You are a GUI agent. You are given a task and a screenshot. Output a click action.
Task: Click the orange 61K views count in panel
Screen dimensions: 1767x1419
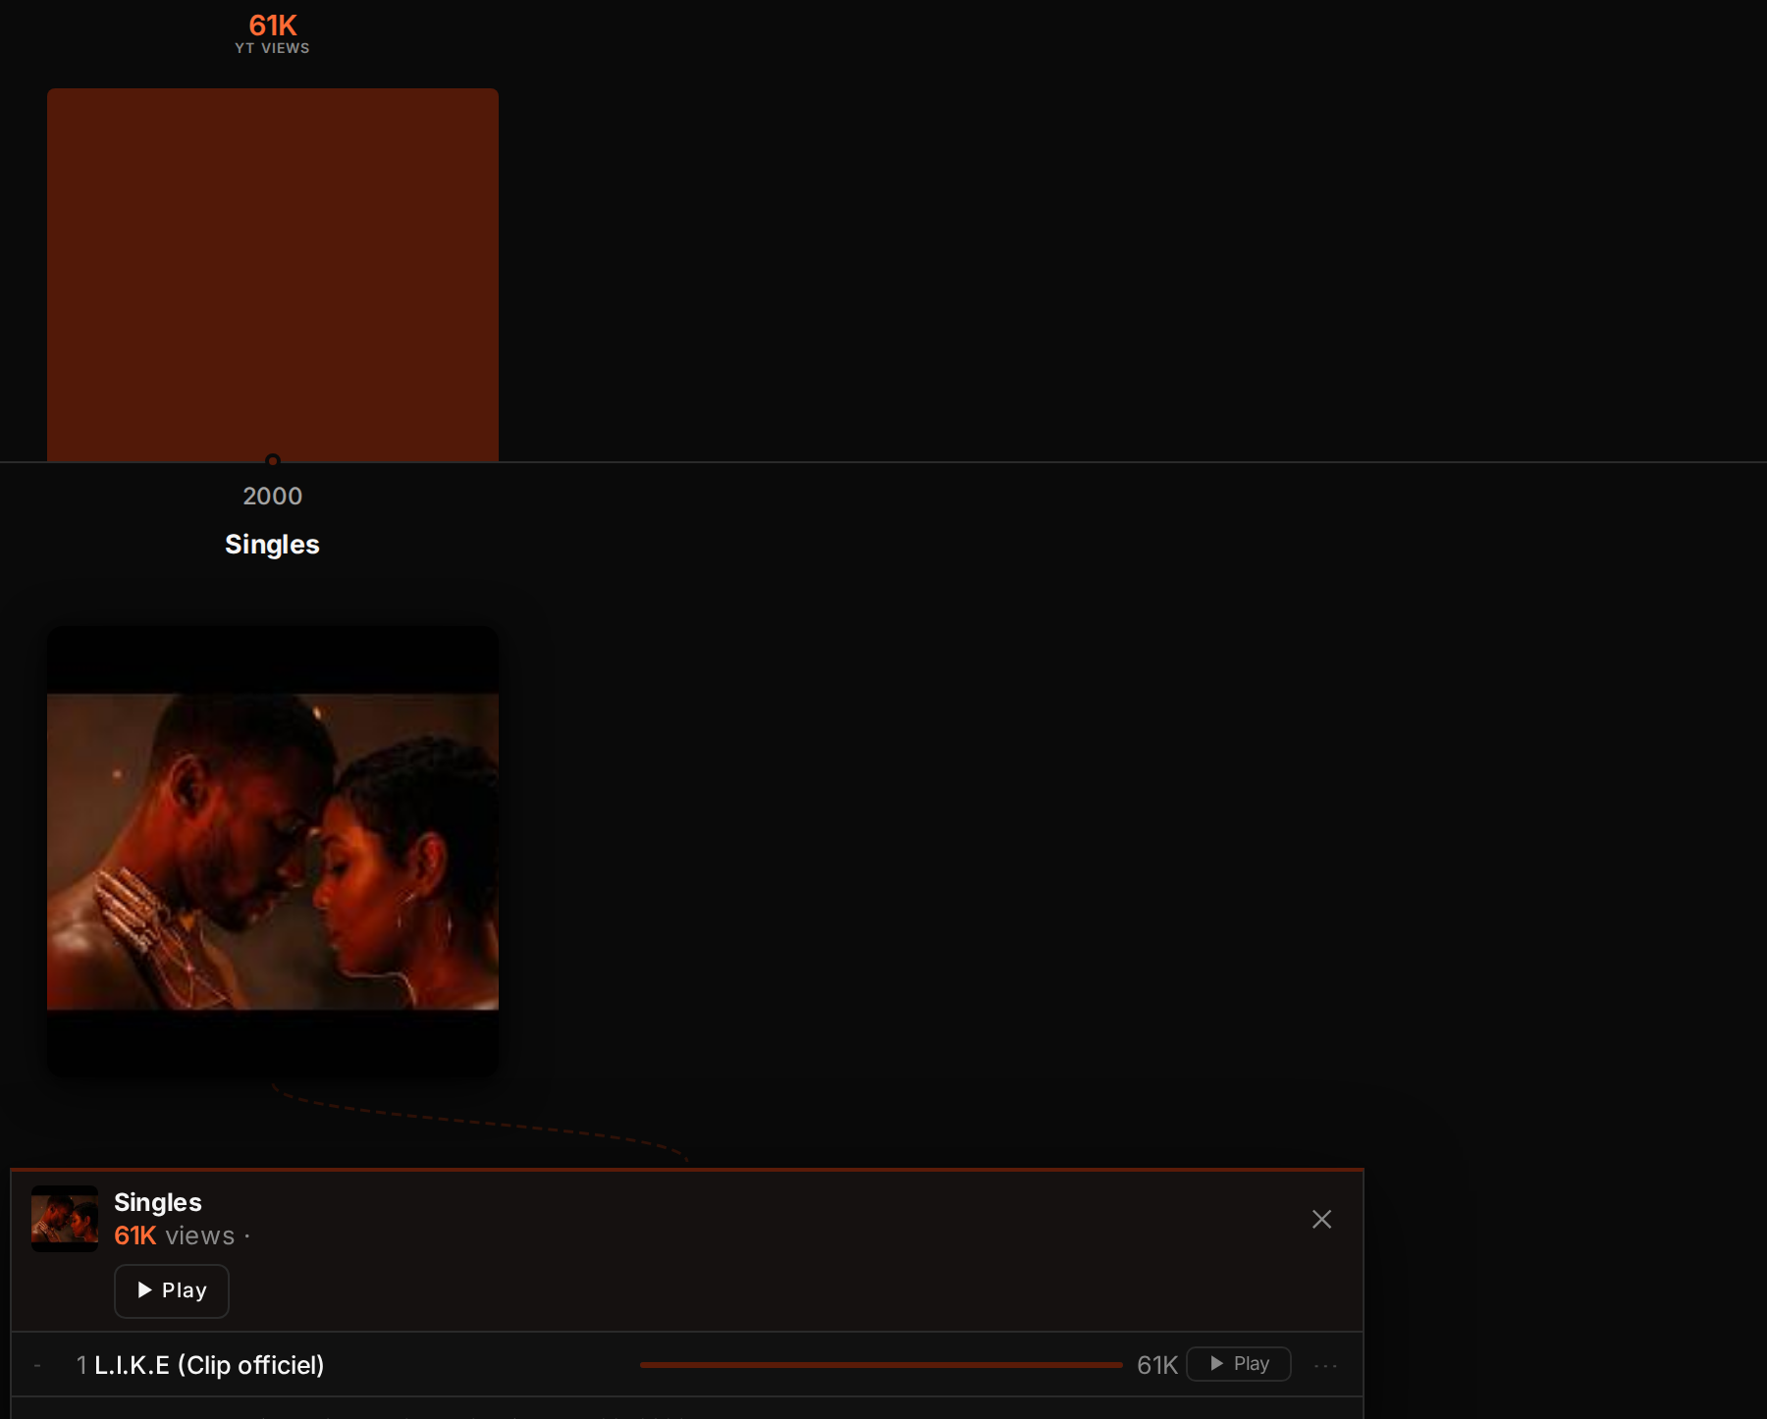135,1235
